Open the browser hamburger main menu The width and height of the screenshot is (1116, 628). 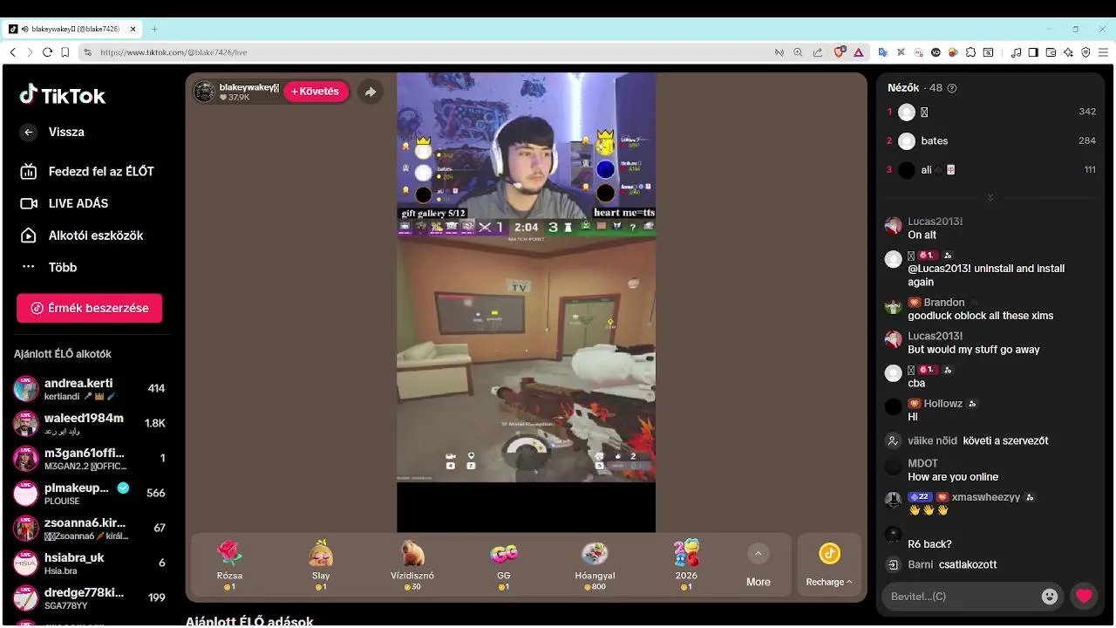[x=1103, y=52]
